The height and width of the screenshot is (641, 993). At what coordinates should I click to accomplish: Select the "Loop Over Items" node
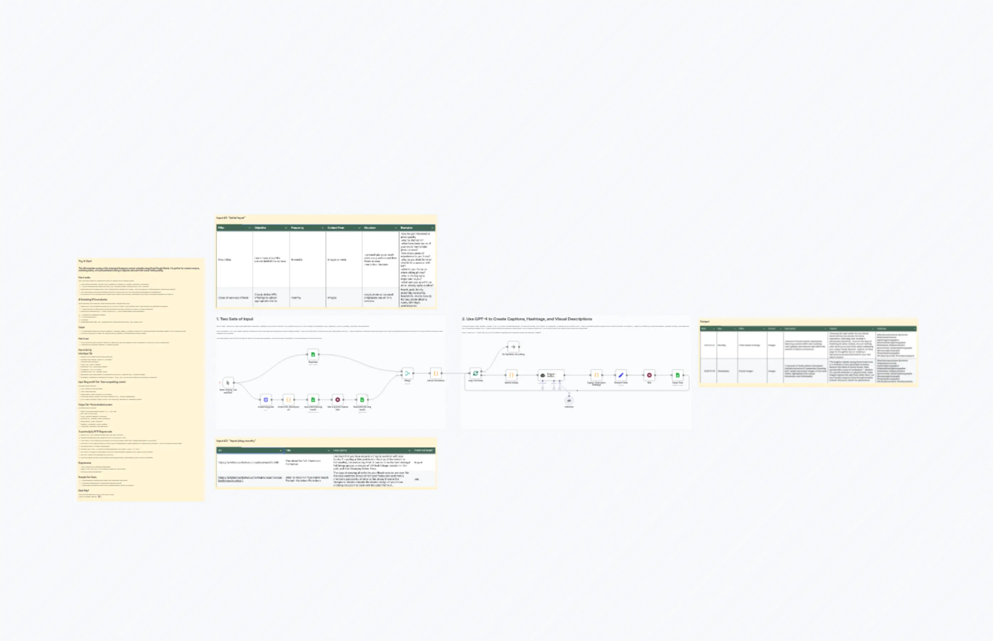pyautogui.click(x=476, y=373)
